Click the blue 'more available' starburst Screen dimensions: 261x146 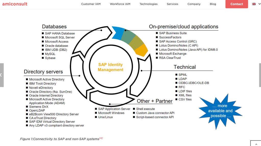pos(220,111)
